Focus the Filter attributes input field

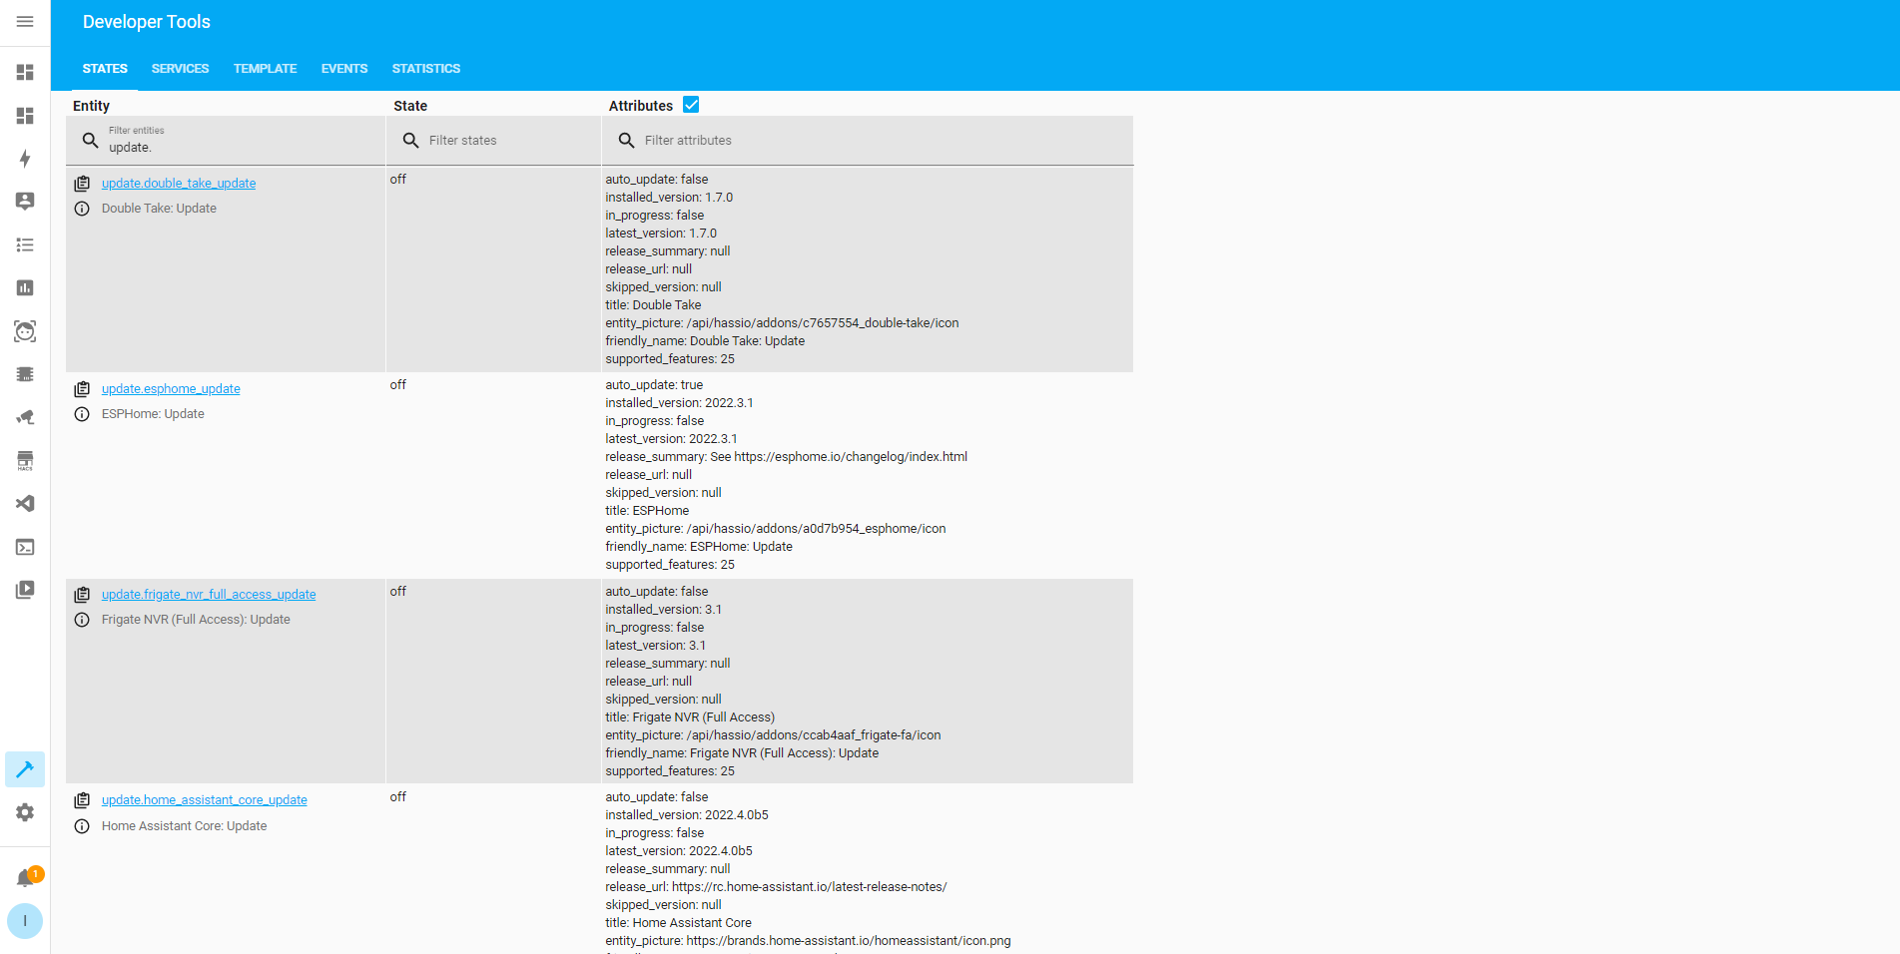(x=868, y=141)
